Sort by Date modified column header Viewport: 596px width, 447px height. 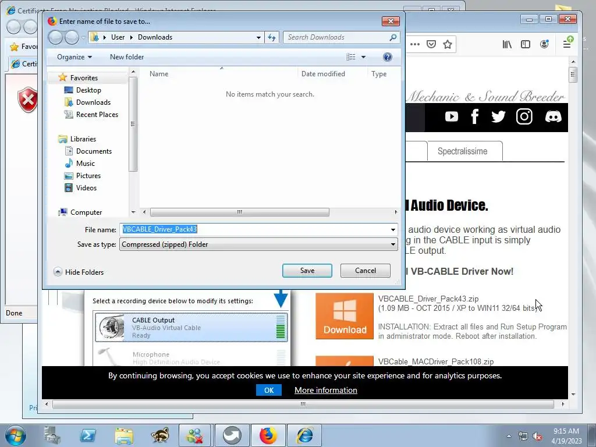click(x=323, y=74)
